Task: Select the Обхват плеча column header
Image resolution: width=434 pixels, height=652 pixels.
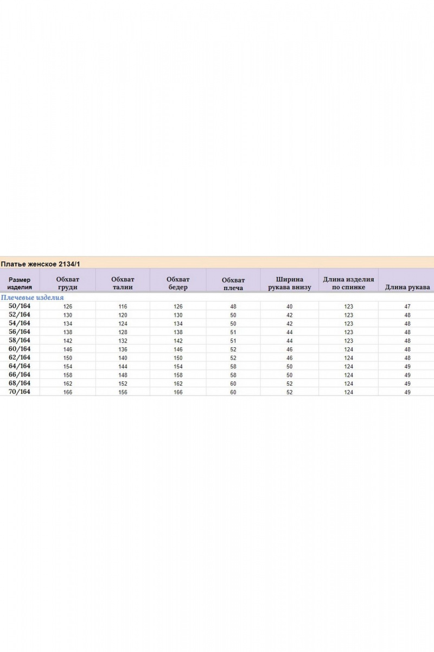Action: [233, 284]
